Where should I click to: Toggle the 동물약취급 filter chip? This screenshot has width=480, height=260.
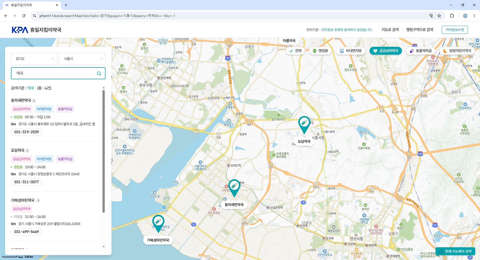tap(420, 51)
